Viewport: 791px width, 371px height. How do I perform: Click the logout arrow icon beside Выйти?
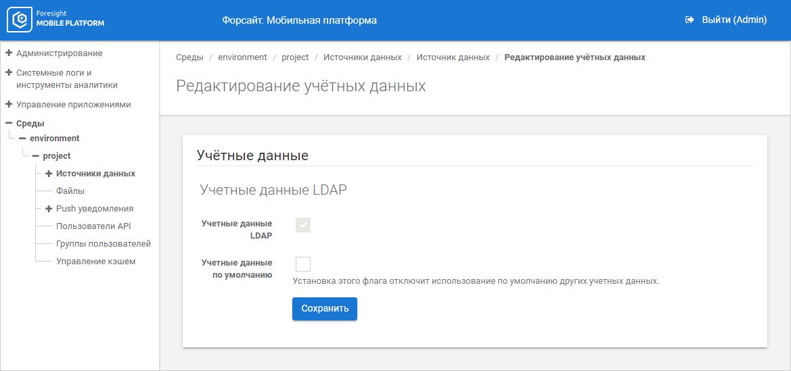click(689, 20)
